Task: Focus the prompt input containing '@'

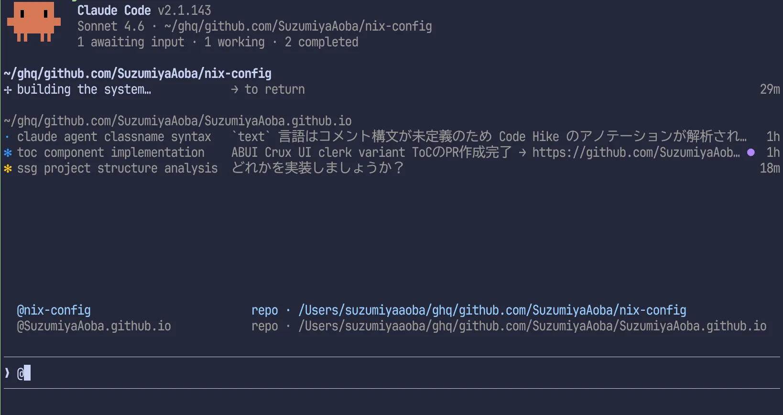Action: click(392, 373)
